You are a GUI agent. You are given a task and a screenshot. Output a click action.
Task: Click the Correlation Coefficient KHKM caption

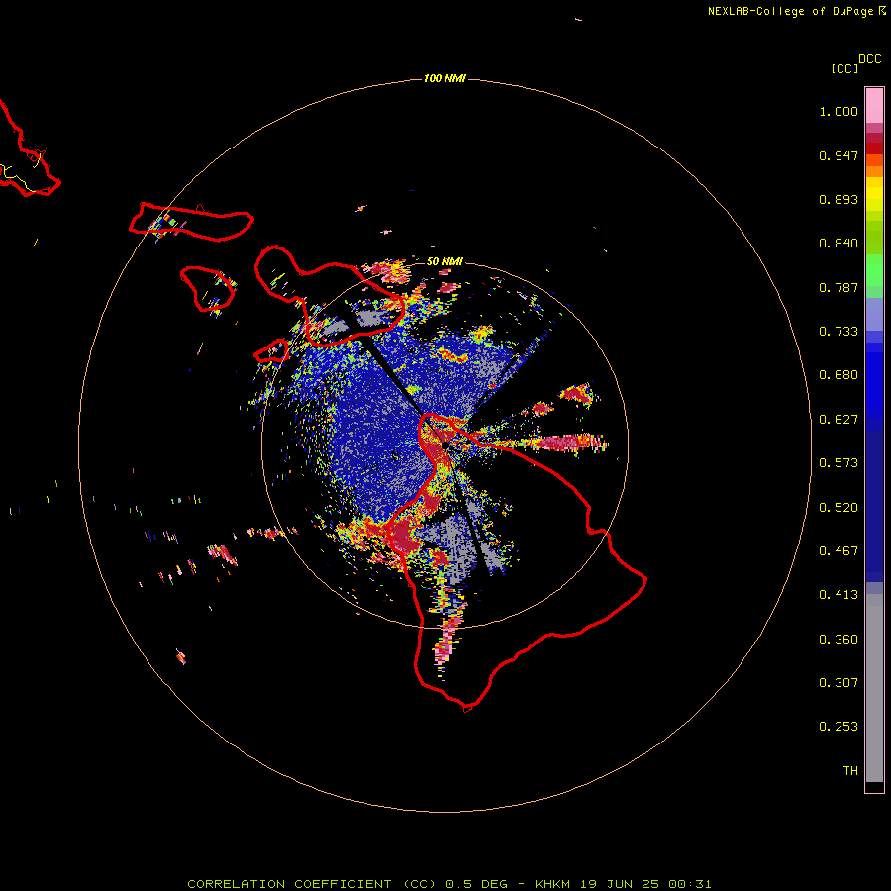point(448,884)
